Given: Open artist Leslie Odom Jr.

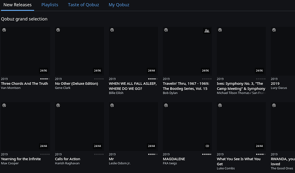Looking at the screenshot, I should click(120, 163).
